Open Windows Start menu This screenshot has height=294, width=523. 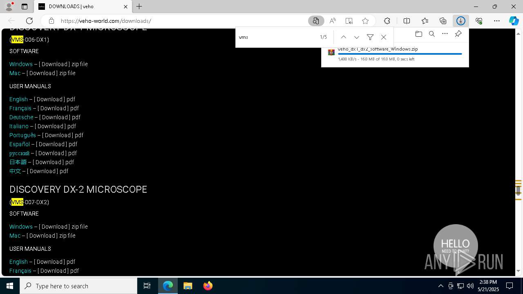click(10, 286)
